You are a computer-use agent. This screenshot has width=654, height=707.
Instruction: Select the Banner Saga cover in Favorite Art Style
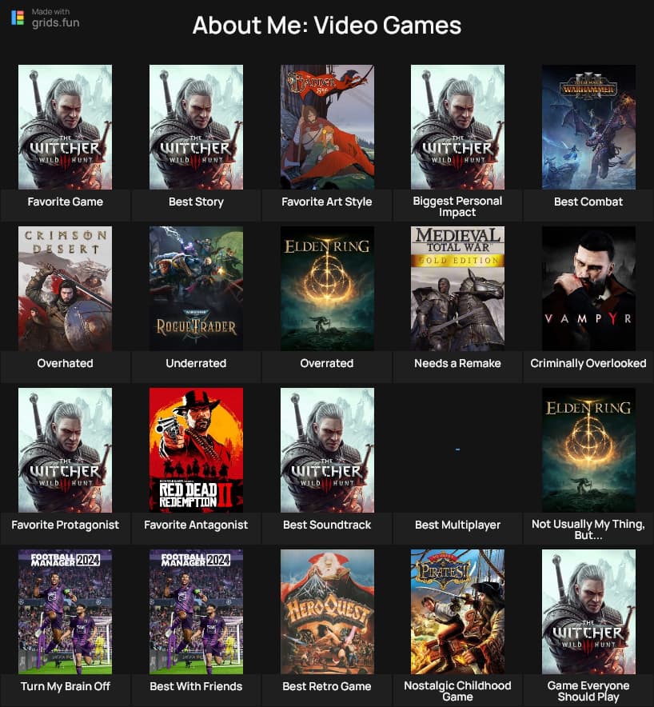coord(326,126)
